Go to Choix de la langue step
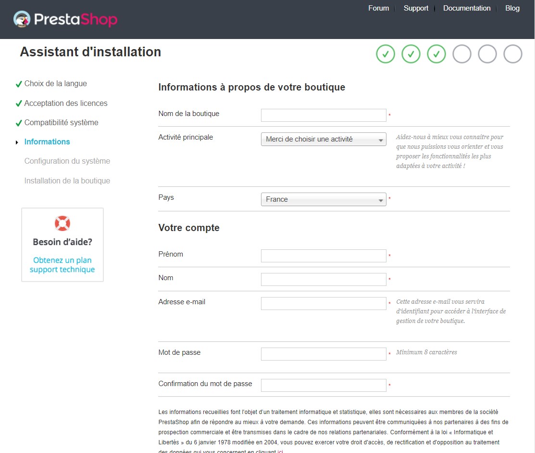 tap(56, 84)
